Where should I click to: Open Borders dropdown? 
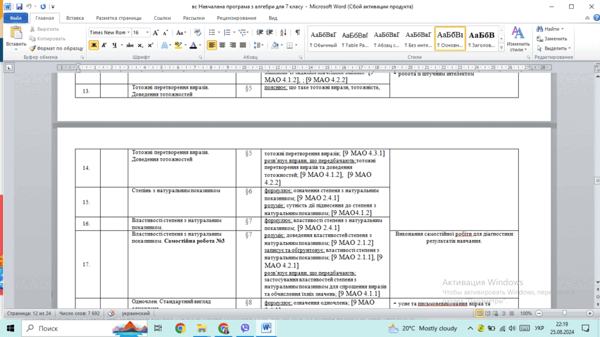297,45
